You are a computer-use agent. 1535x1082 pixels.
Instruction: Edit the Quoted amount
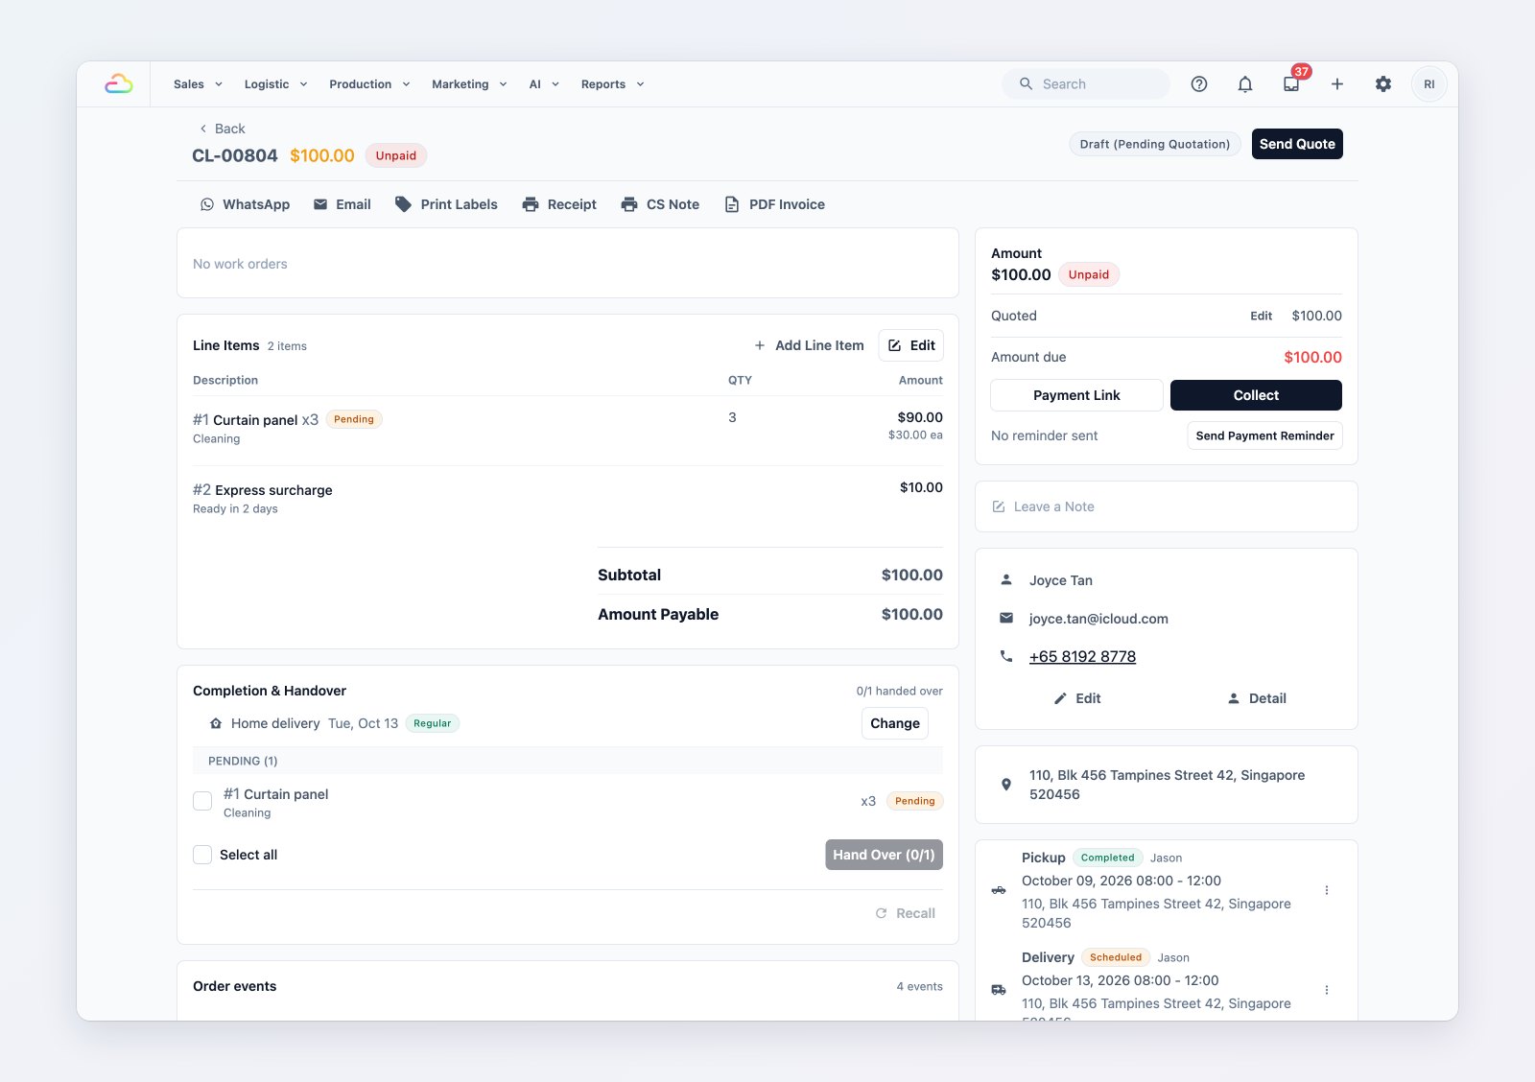[x=1261, y=316]
